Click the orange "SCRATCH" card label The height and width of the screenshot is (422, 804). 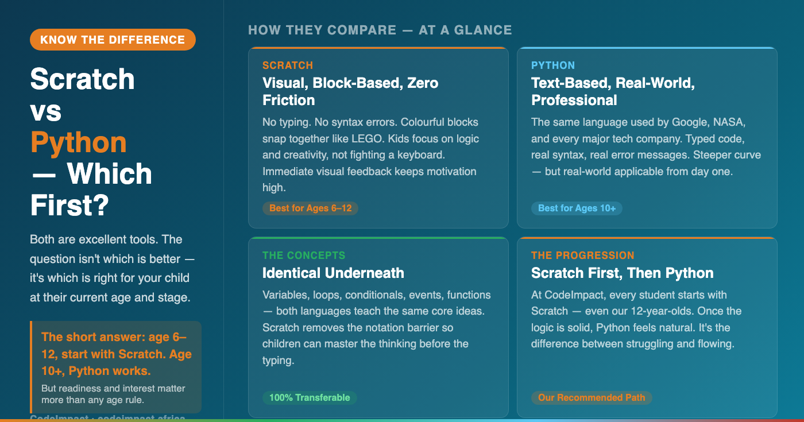click(x=288, y=65)
